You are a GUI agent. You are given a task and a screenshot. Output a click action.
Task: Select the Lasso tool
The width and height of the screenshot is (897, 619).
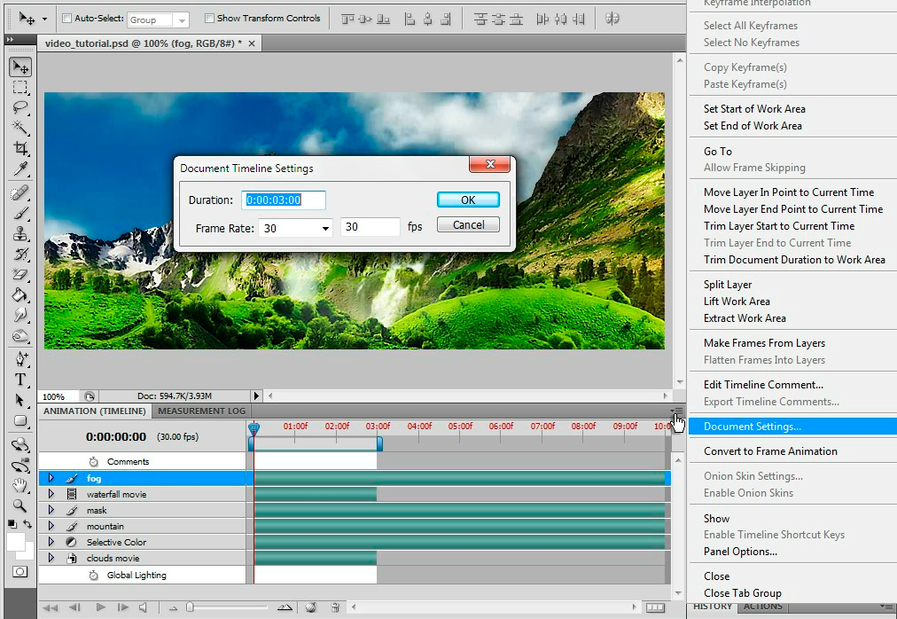[x=20, y=107]
